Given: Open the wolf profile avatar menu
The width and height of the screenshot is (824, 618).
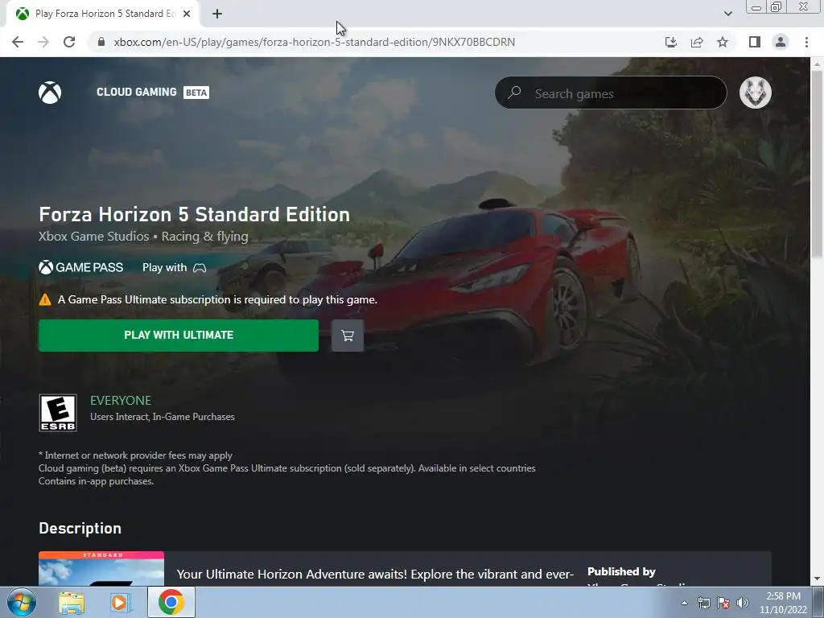Looking at the screenshot, I should point(755,93).
